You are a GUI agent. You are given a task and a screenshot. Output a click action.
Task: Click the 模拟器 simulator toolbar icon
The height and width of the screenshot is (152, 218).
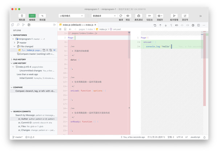pyautogui.click(x=22, y=16)
